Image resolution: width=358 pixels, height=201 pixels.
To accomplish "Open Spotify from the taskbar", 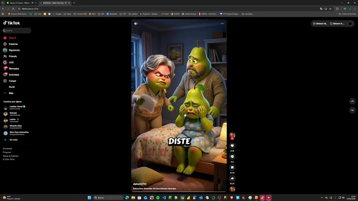I will tap(158, 198).
